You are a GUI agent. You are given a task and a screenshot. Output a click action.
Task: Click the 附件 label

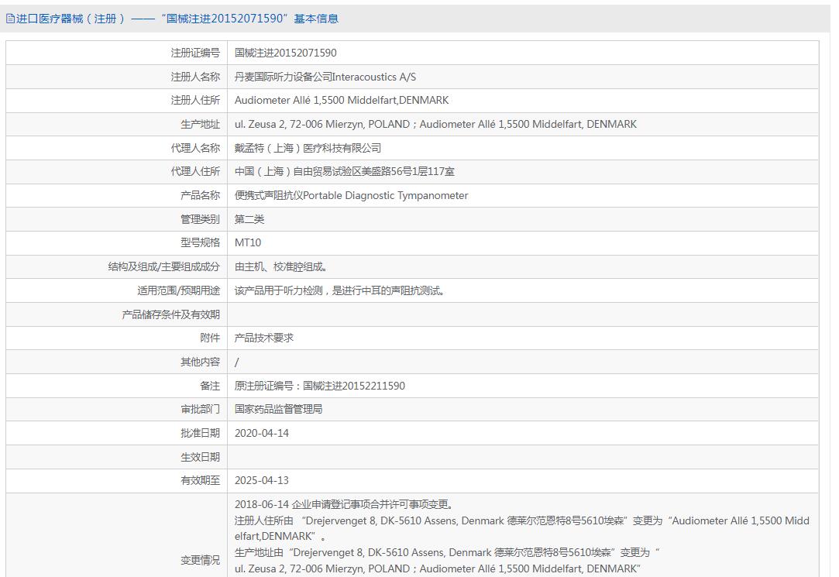pos(210,338)
